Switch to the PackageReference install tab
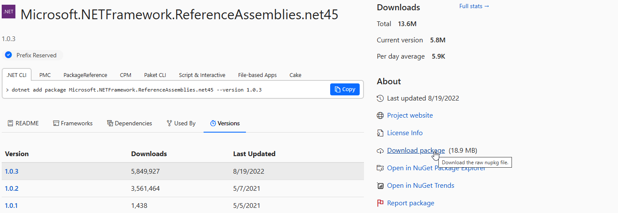Image resolution: width=618 pixels, height=213 pixels. click(86, 75)
